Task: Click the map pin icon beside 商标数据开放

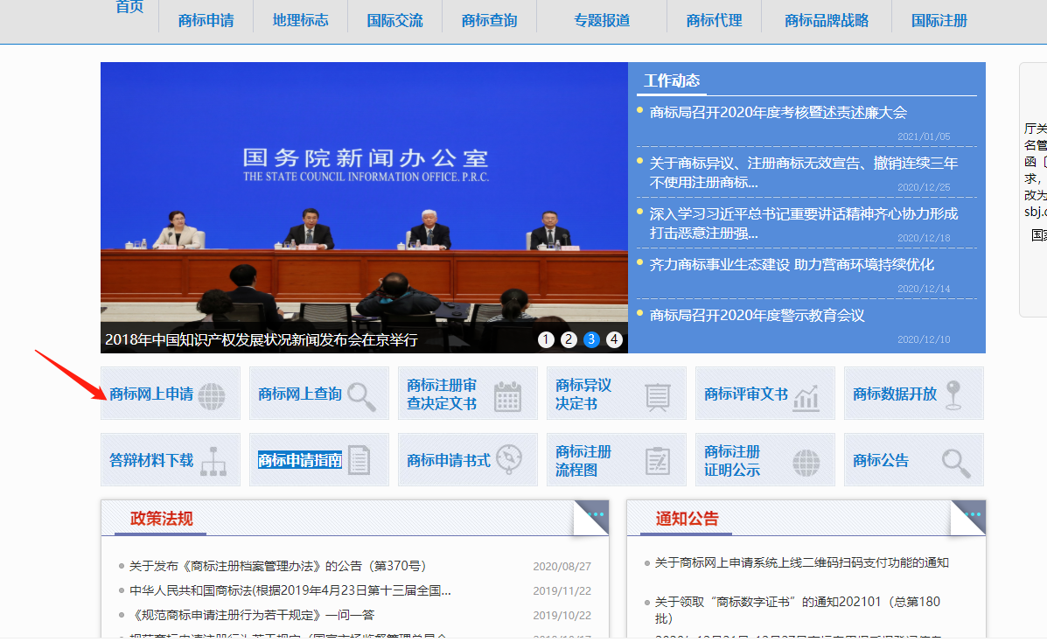Action: [953, 395]
